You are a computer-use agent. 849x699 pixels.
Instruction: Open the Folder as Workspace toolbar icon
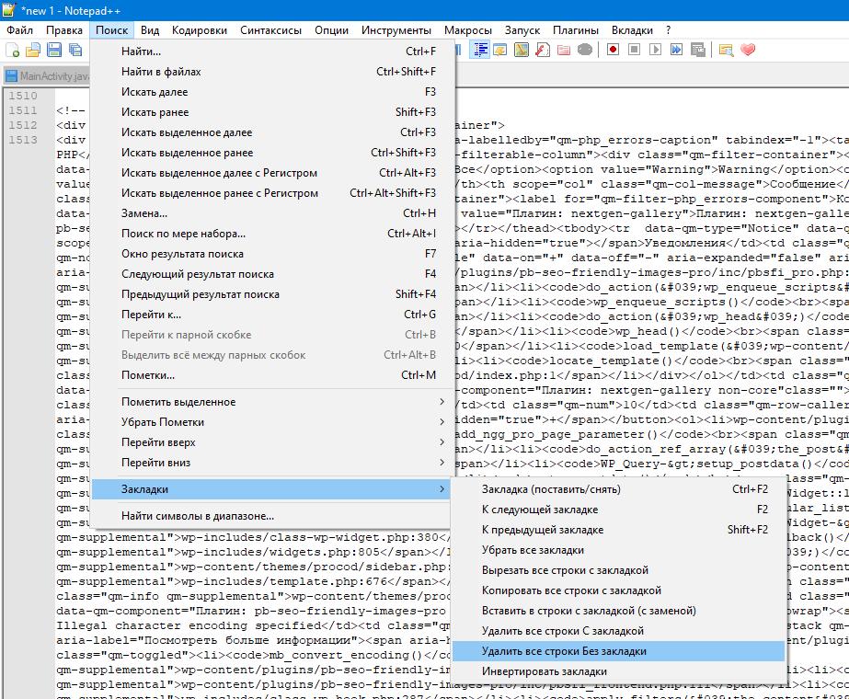click(x=564, y=50)
